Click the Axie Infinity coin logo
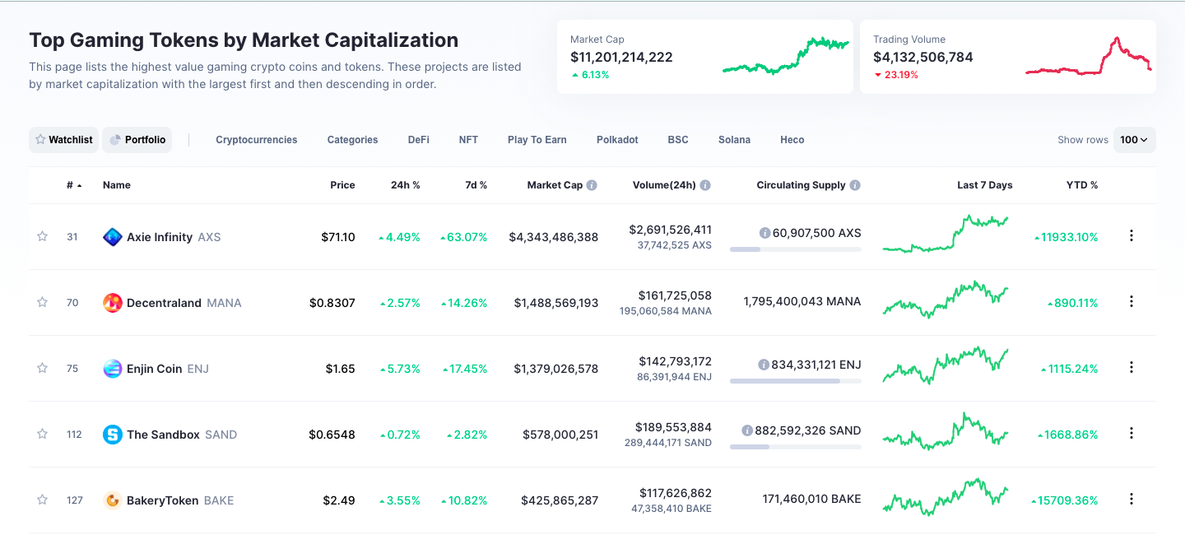Viewport: 1185px width, 535px height. click(113, 237)
